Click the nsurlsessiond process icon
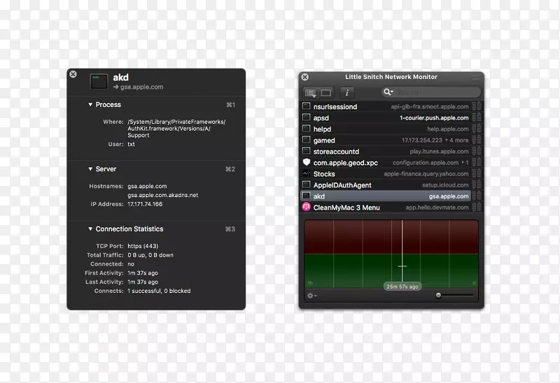The image size is (560, 383). click(x=306, y=106)
